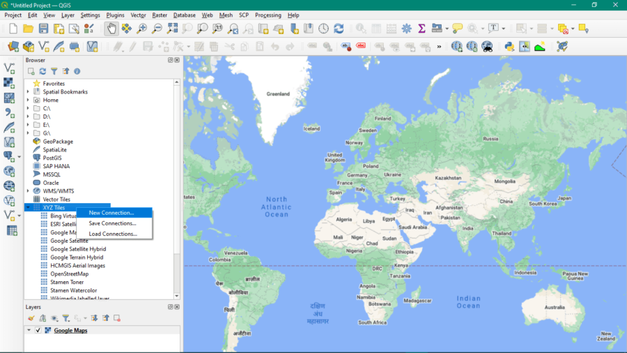This screenshot has height=353, width=627.
Task: Open the Project menu
Action: (13, 15)
